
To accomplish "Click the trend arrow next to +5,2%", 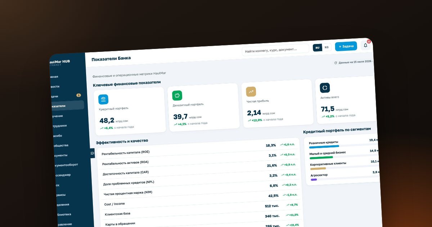I will pyautogui.click(x=323, y=116).
